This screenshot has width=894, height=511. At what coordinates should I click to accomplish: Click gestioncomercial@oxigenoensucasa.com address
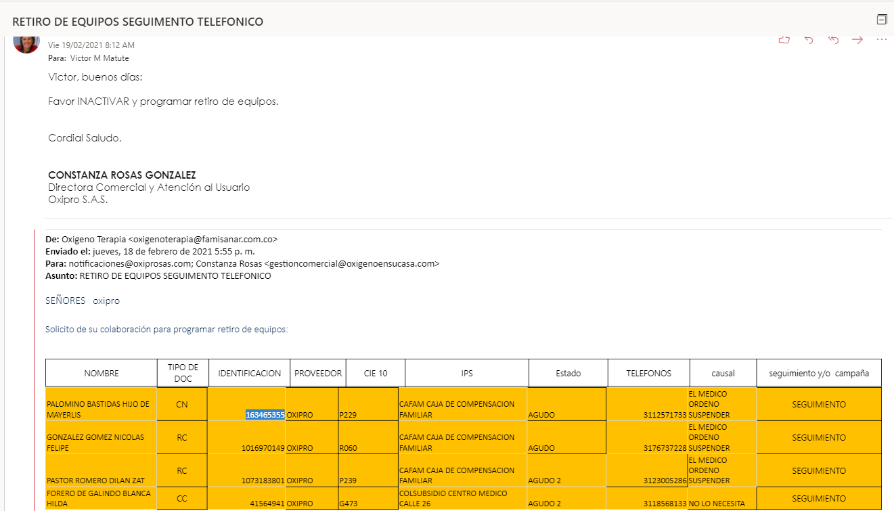pyautogui.click(x=352, y=263)
